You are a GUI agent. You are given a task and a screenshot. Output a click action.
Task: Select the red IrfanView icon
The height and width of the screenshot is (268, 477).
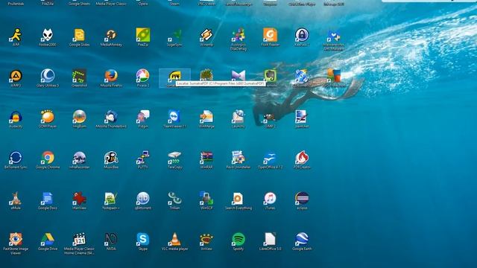(x=80, y=199)
